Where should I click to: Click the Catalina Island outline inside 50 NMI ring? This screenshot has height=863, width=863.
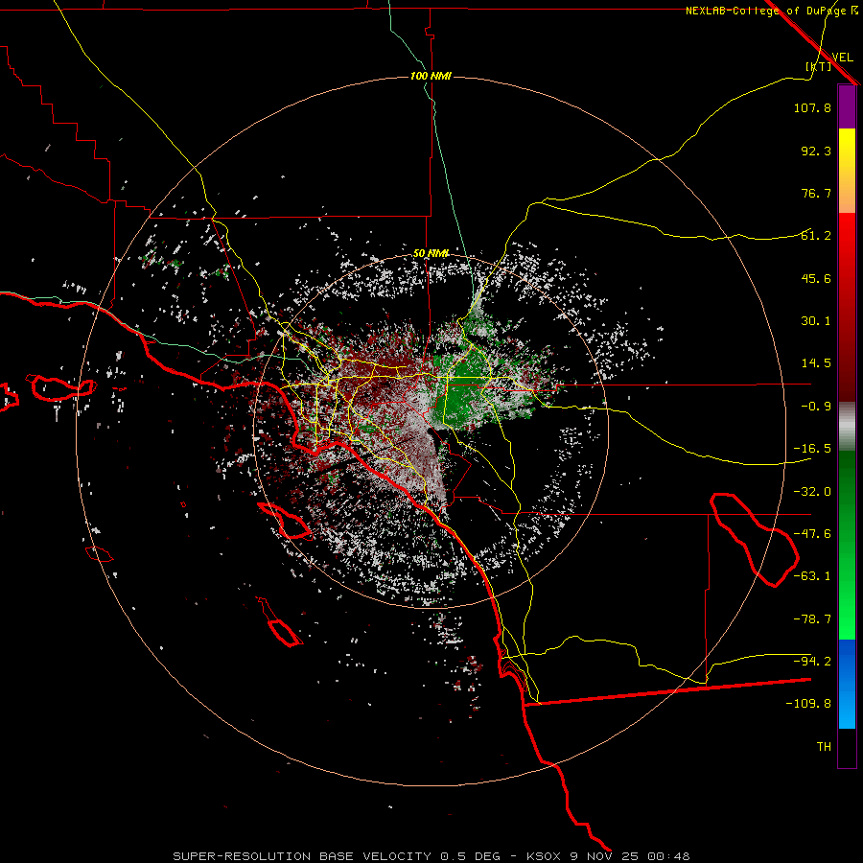pyautogui.click(x=287, y=522)
